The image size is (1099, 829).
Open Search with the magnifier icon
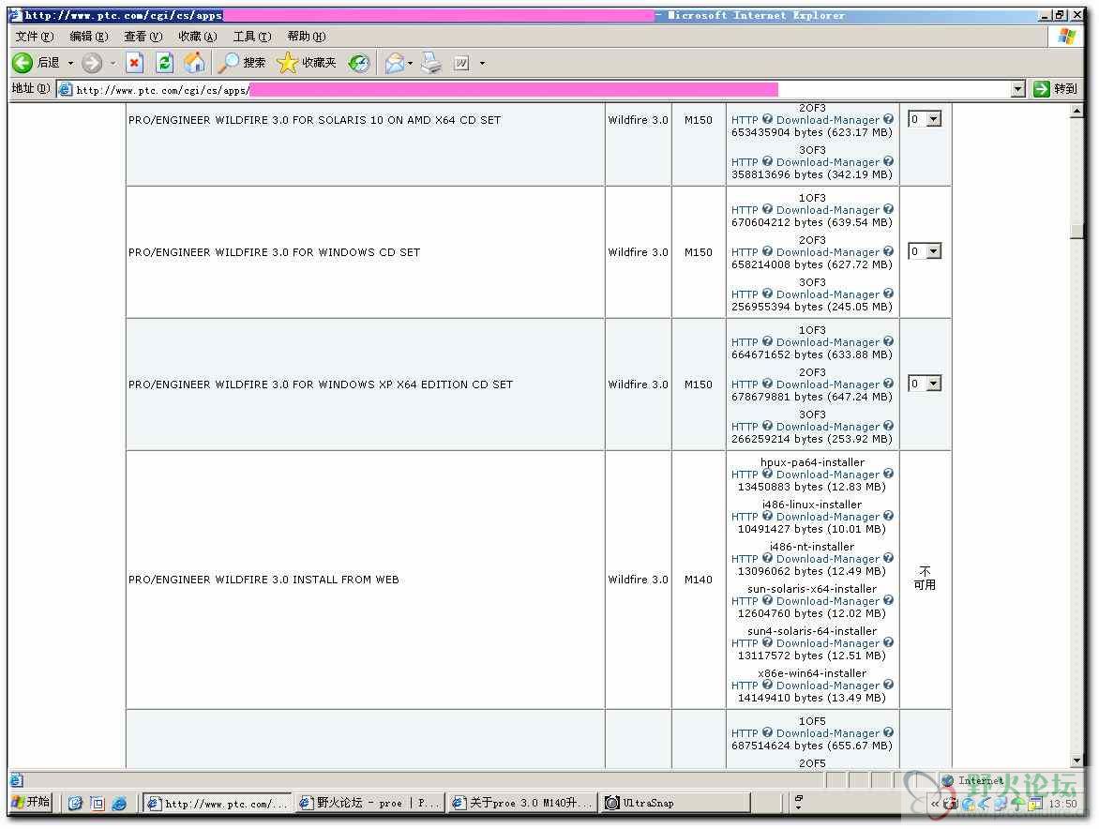pos(228,63)
